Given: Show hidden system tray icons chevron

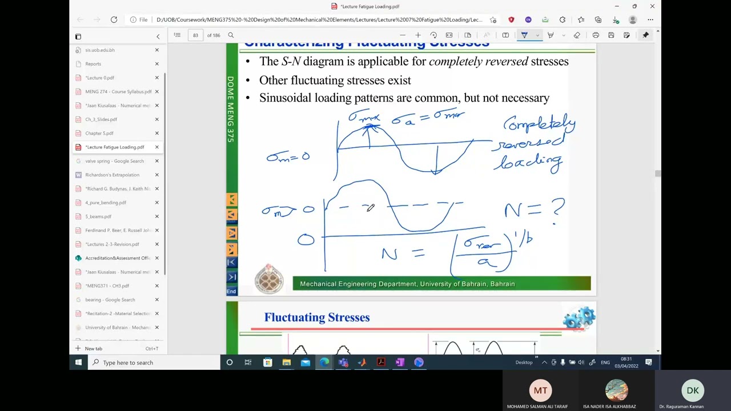Looking at the screenshot, I should point(544,362).
